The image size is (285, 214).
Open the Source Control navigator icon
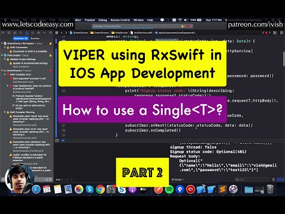click(x=9, y=33)
